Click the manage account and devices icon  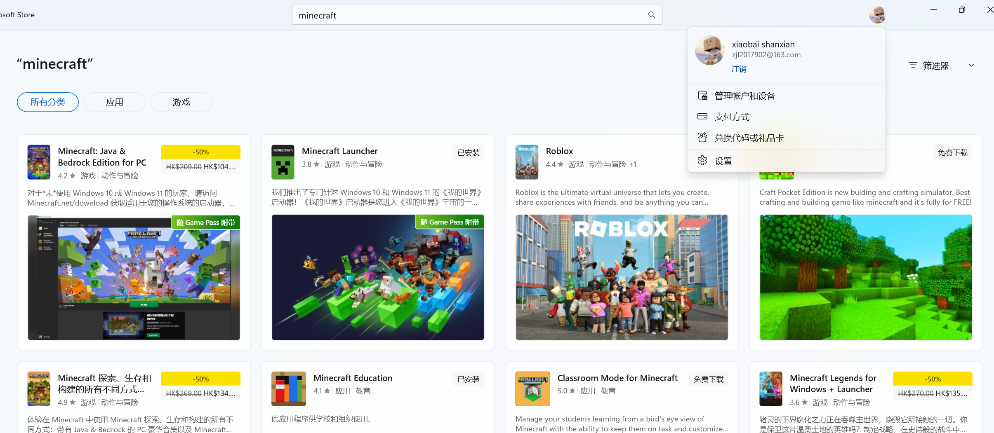click(x=702, y=96)
